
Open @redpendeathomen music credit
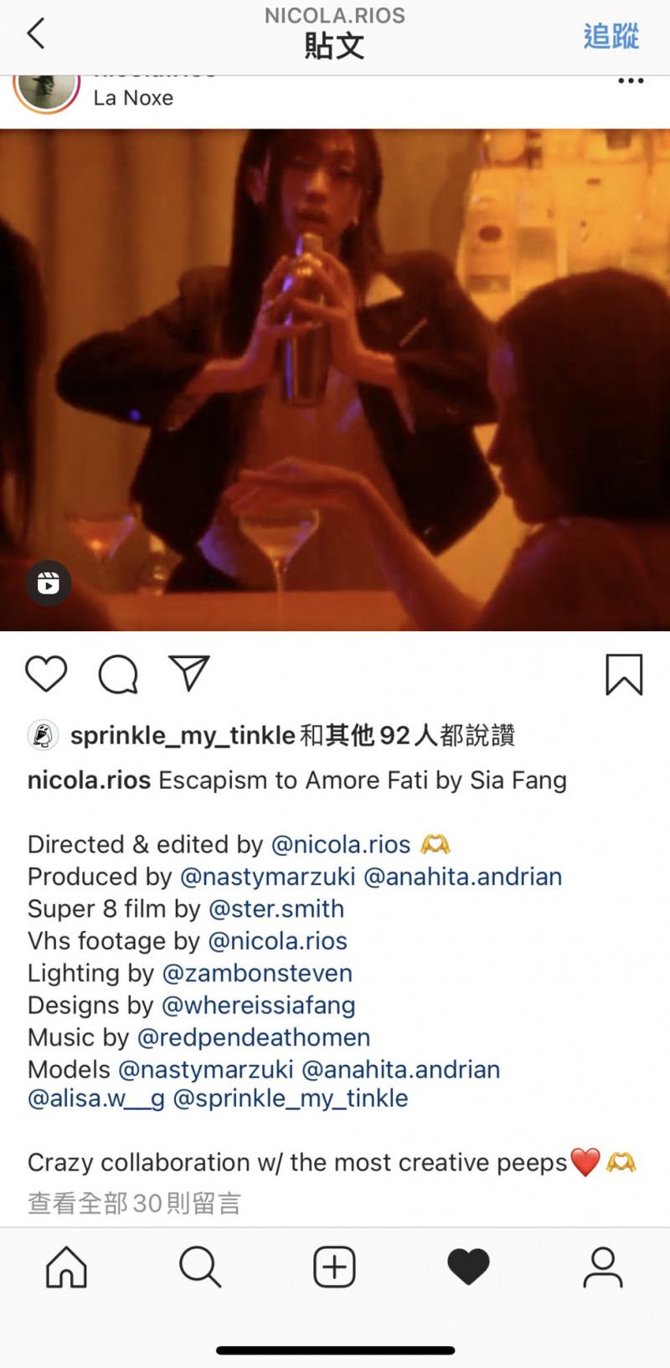tap(254, 1037)
